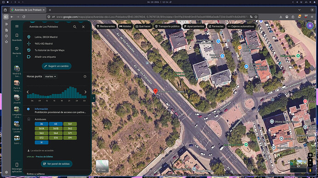
Task: Filter map by Hoteles
Action: tap(125, 27)
